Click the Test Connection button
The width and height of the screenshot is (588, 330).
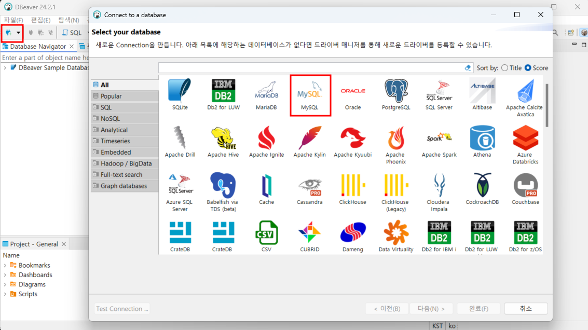[122, 309]
